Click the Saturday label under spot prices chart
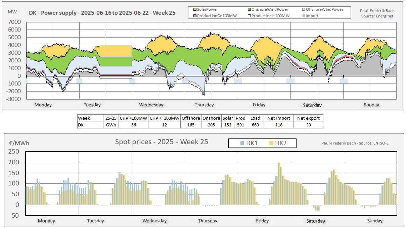 pos(316,221)
